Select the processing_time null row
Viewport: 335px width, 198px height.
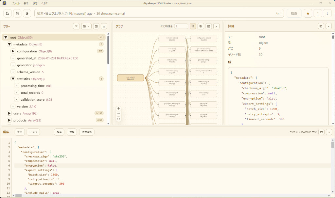pyautogui.click(x=59, y=86)
